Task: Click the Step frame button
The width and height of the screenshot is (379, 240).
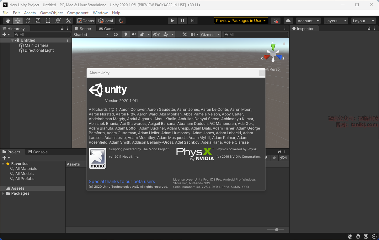Action: [193, 21]
